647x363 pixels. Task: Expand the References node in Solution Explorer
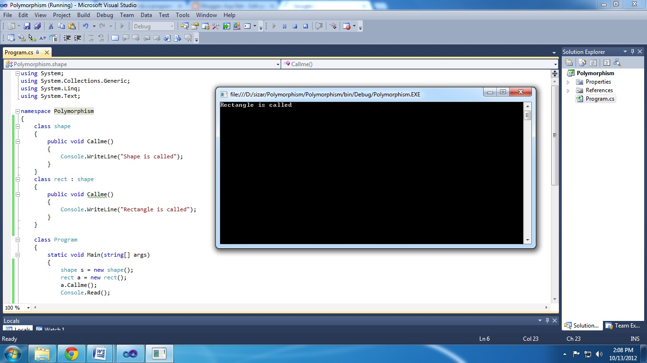[x=568, y=90]
